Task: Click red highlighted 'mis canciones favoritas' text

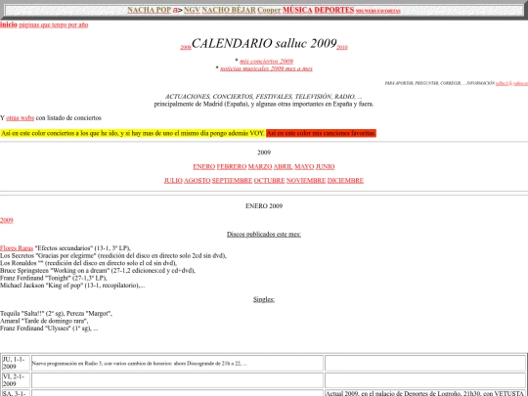Action: click(x=321, y=133)
